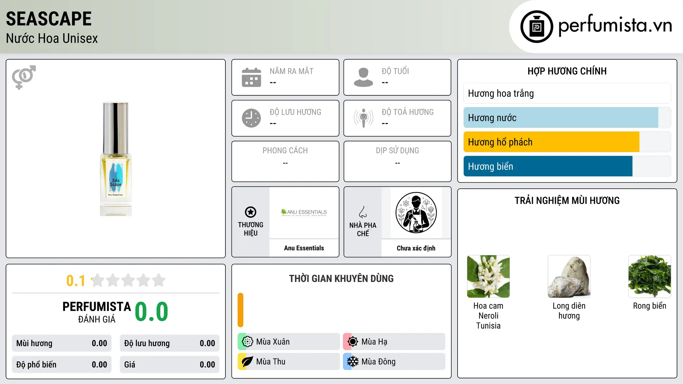Click the green 0.0 Perfumista score
Image resolution: width=683 pixels, height=384 pixels.
point(151,312)
